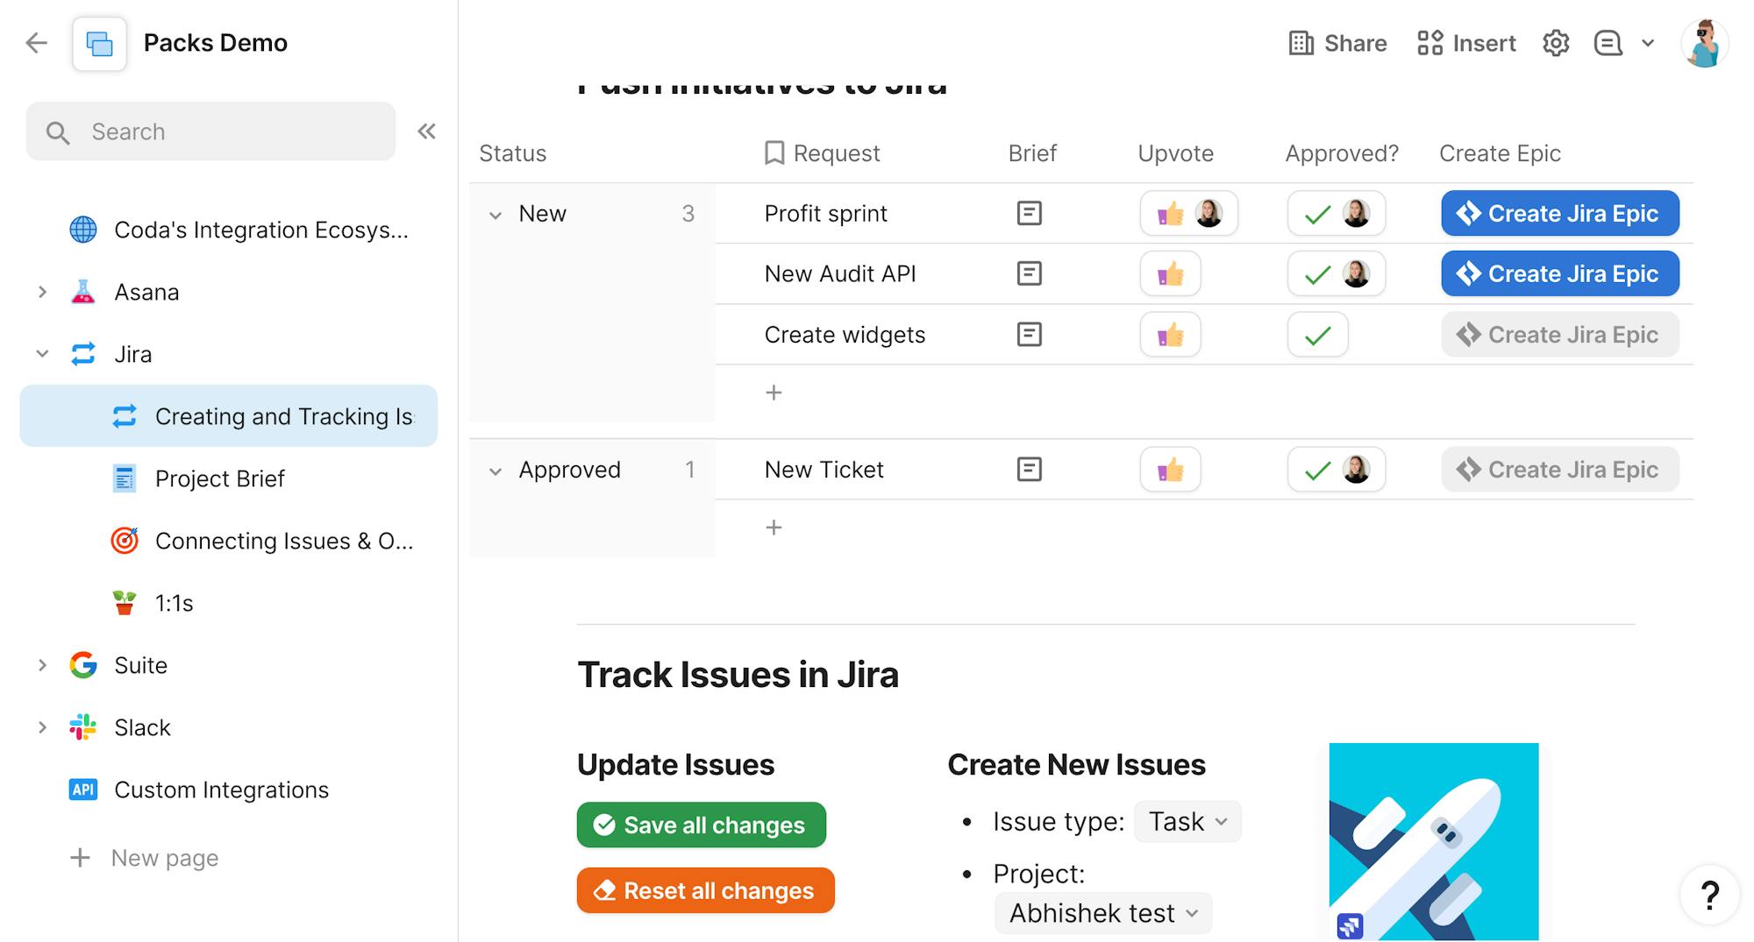Click the sidebar Search field

210,131
